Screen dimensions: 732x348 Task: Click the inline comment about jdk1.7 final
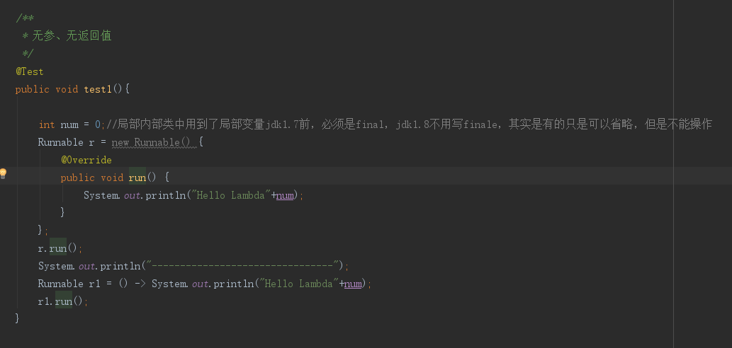(410, 124)
